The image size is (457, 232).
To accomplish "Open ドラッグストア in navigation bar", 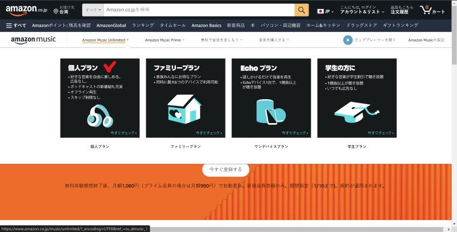I will pyautogui.click(x=362, y=26).
